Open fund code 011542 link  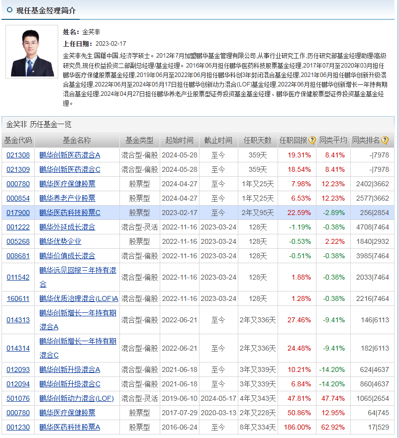pyautogui.click(x=18, y=277)
